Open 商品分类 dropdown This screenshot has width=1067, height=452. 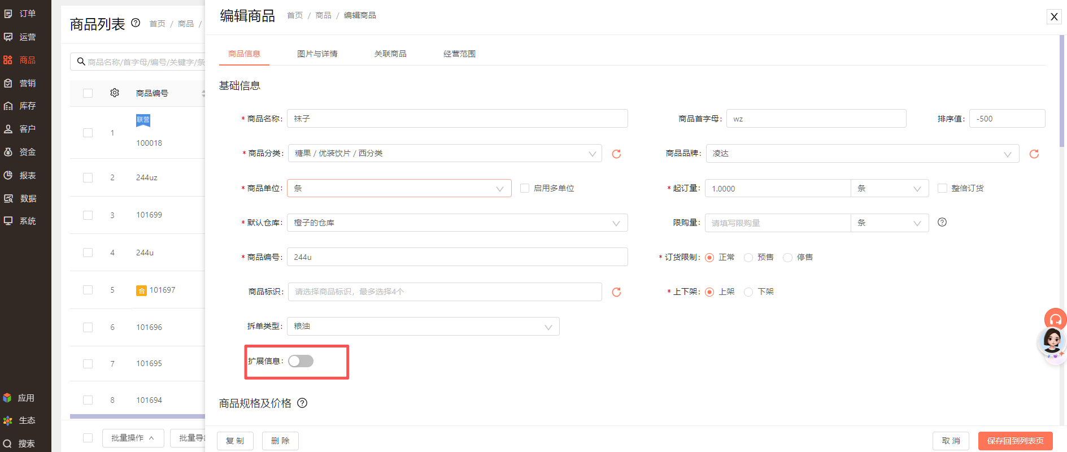[445, 154]
